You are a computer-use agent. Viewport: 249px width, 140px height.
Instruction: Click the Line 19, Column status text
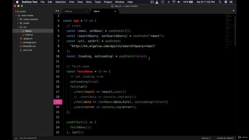[x=28, y=138]
